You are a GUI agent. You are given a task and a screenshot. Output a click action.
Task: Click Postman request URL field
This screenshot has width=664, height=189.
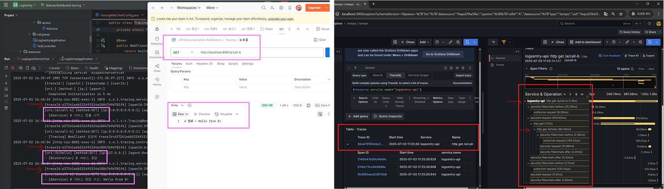click(x=261, y=52)
